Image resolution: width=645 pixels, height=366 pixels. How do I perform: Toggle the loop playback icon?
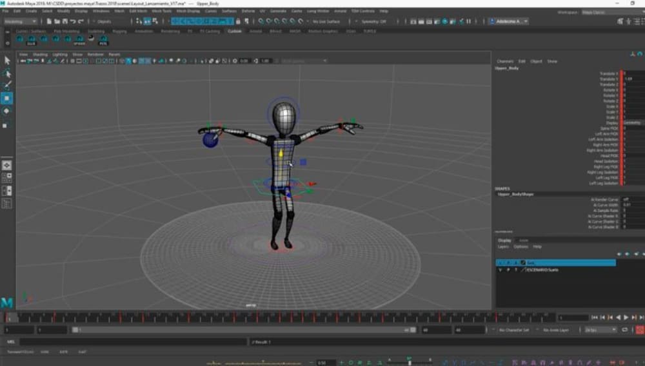(625, 330)
